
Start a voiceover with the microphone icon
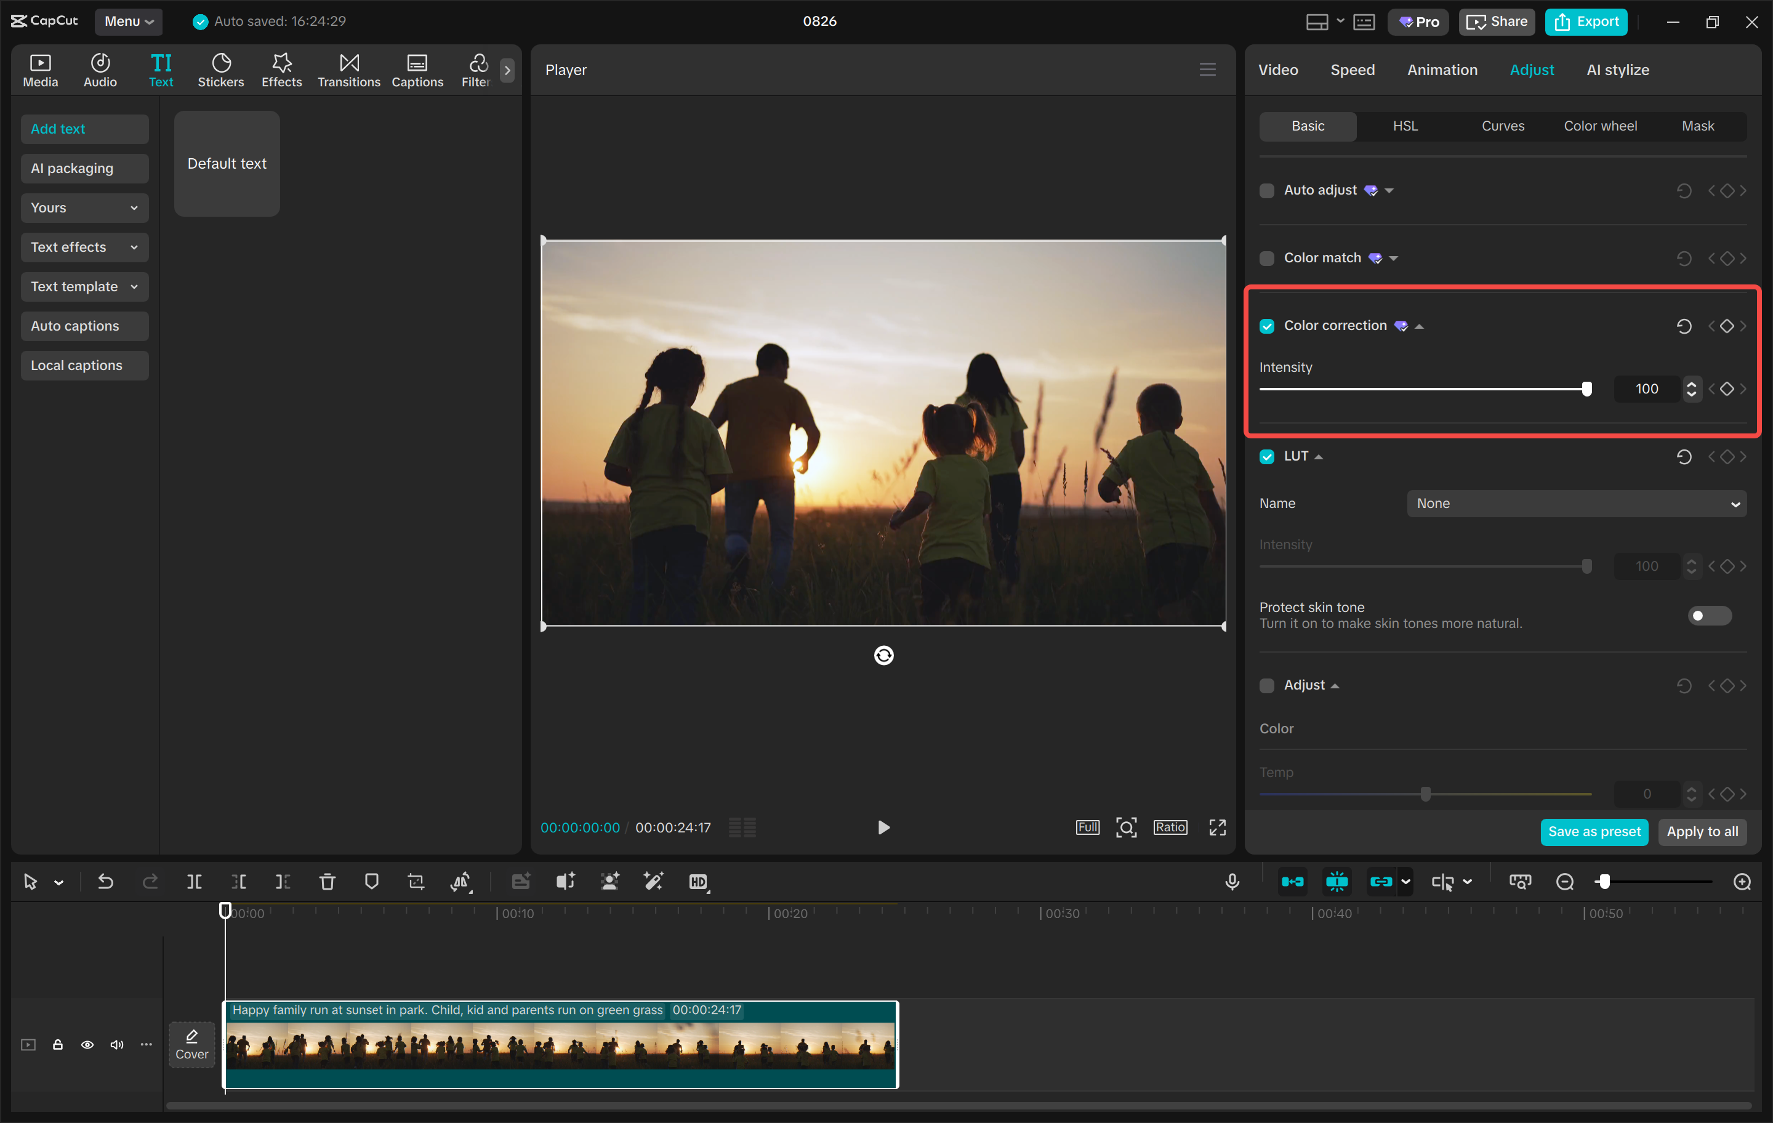tap(1232, 880)
